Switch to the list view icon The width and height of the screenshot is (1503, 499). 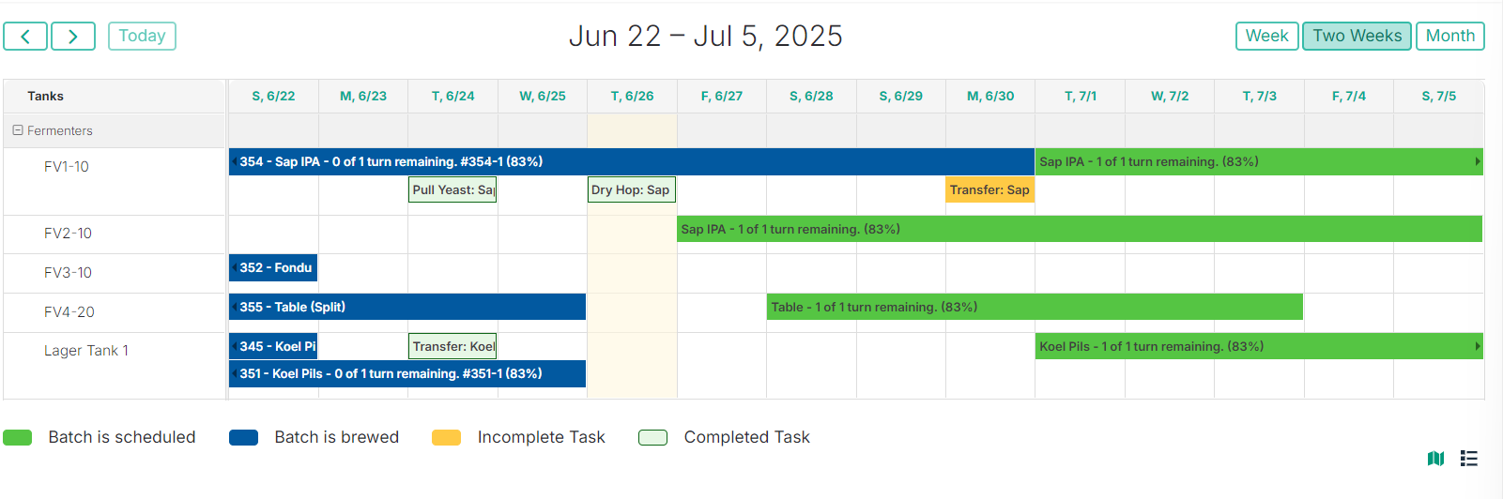[1469, 458]
